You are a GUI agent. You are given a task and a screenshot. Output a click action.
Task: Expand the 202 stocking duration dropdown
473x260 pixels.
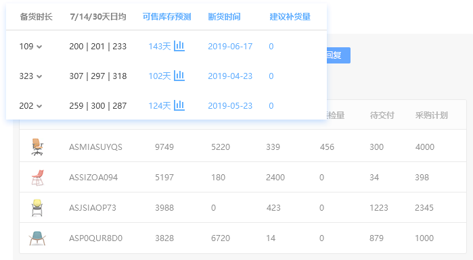(30, 106)
